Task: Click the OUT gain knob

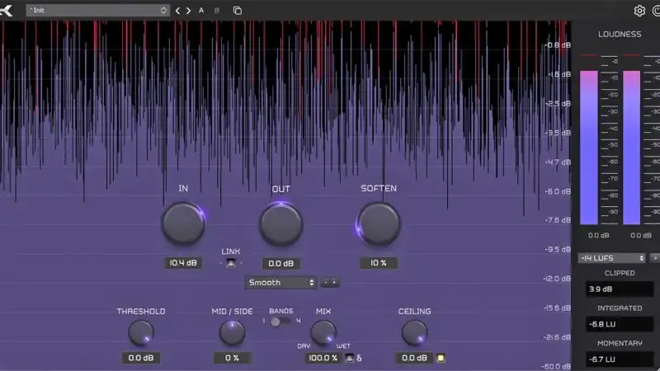Action: point(280,223)
